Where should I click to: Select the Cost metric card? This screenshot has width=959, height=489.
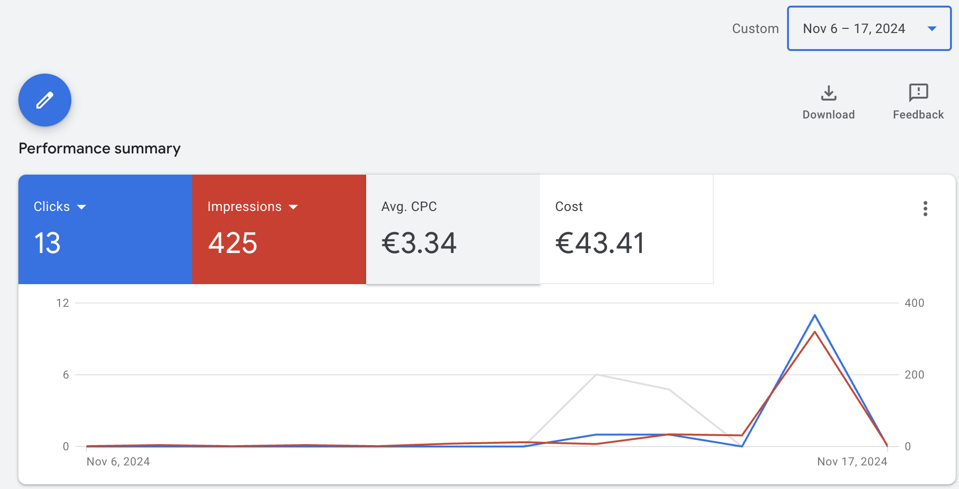point(626,229)
